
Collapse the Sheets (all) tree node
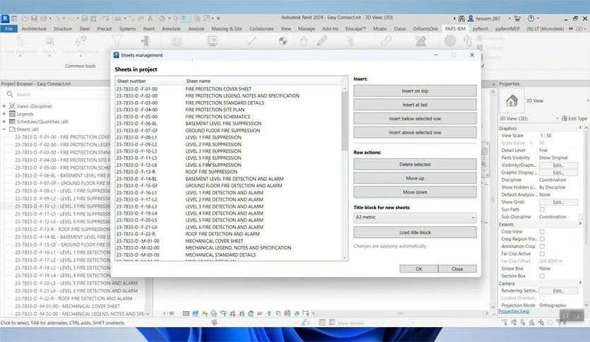coord(4,129)
